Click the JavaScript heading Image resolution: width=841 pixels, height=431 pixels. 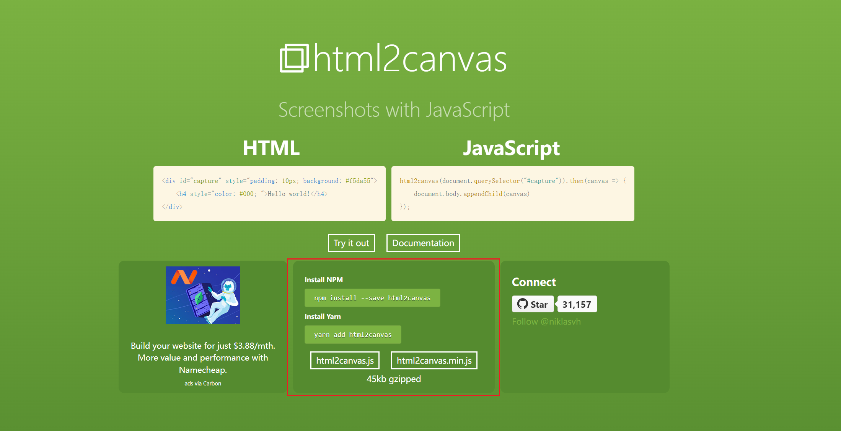click(511, 148)
